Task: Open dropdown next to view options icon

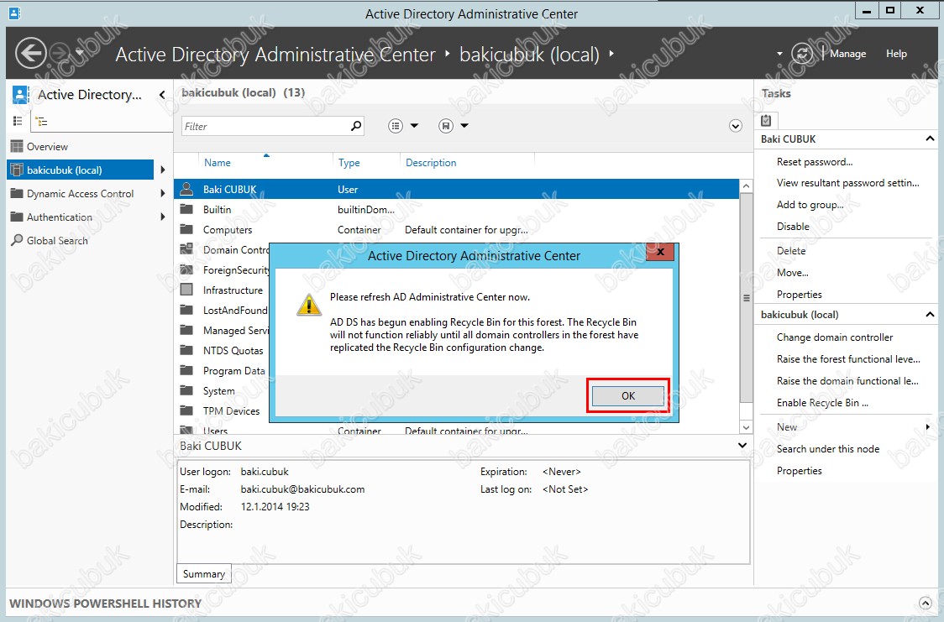Action: [414, 126]
